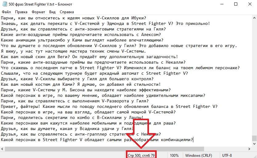The width and height of the screenshot is (257, 158).
Task: Click the line about приёмы с Некалли
Action: point(93,62)
